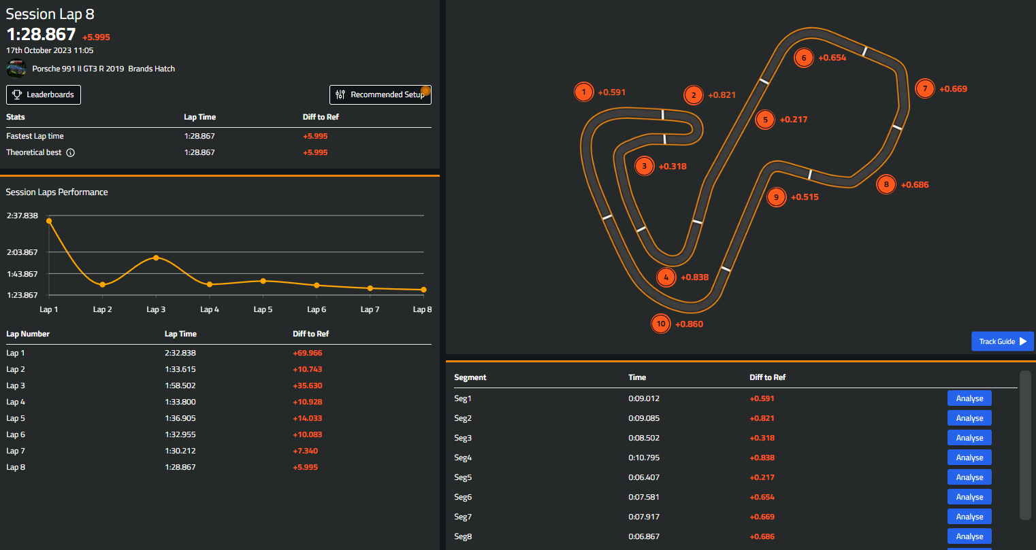1036x550 pixels.
Task: Analyse Seg1 in the segment table
Action: coord(969,398)
